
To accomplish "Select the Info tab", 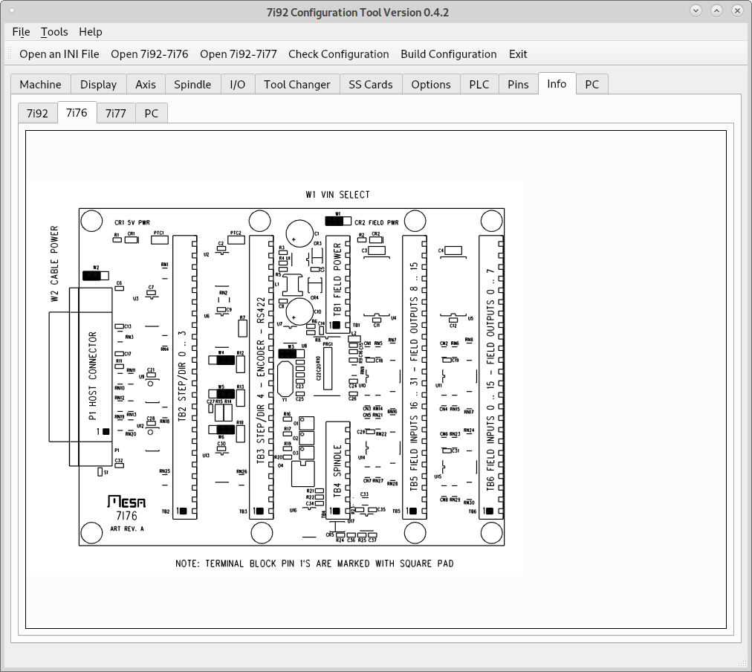I will coord(557,84).
